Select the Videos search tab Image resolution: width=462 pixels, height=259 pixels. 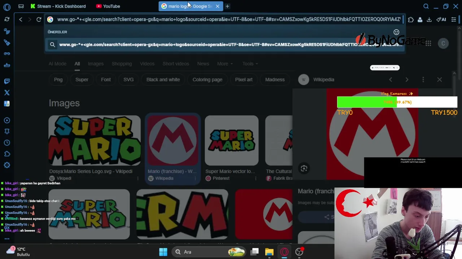[147, 64]
